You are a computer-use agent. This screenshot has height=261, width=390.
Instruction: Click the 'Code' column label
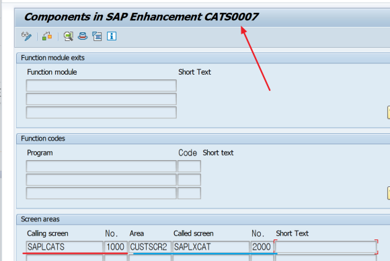(x=188, y=153)
